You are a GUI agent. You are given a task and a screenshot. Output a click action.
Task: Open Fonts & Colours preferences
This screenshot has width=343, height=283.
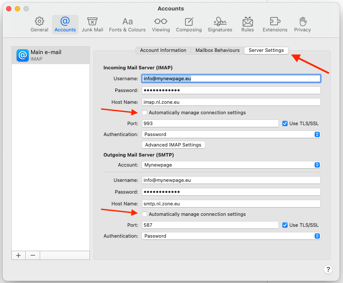click(x=127, y=24)
